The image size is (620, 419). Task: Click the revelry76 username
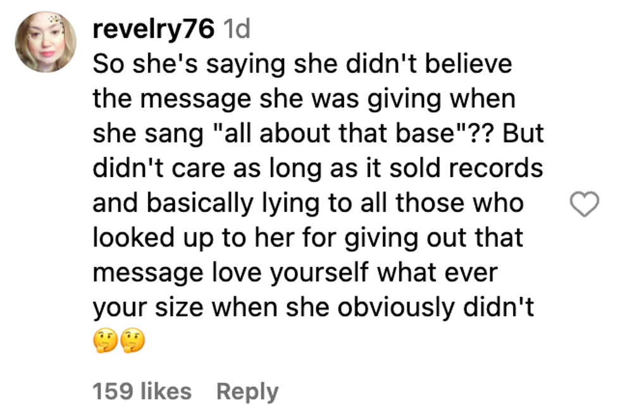coord(153,29)
